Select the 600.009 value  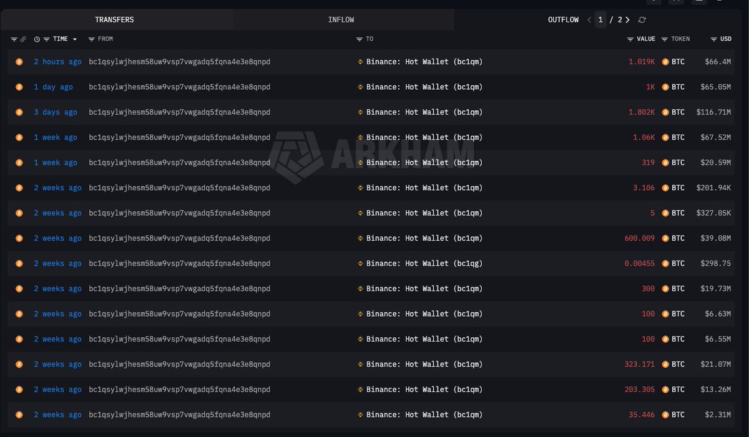[x=640, y=238]
